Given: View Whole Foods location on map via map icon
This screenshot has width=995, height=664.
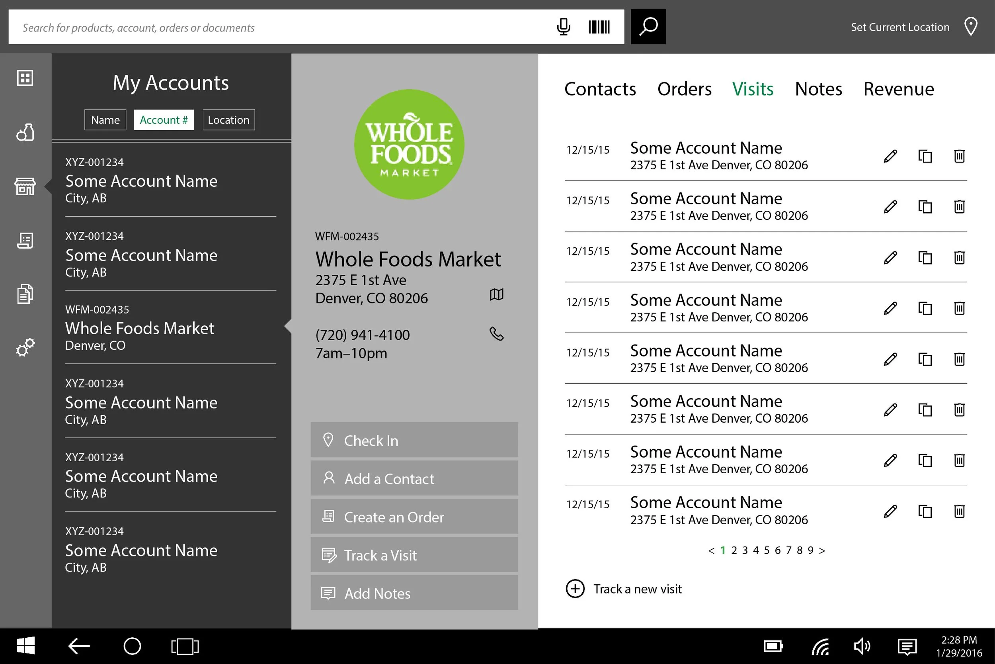Looking at the screenshot, I should [496, 295].
